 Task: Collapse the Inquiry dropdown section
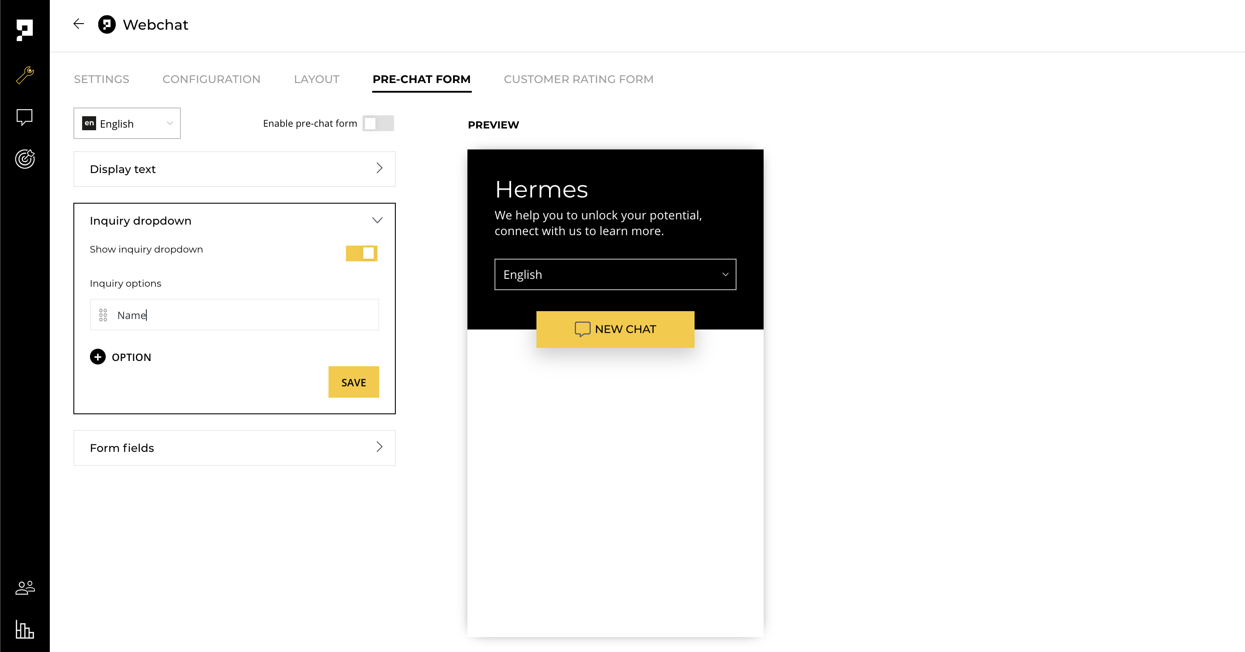point(377,220)
